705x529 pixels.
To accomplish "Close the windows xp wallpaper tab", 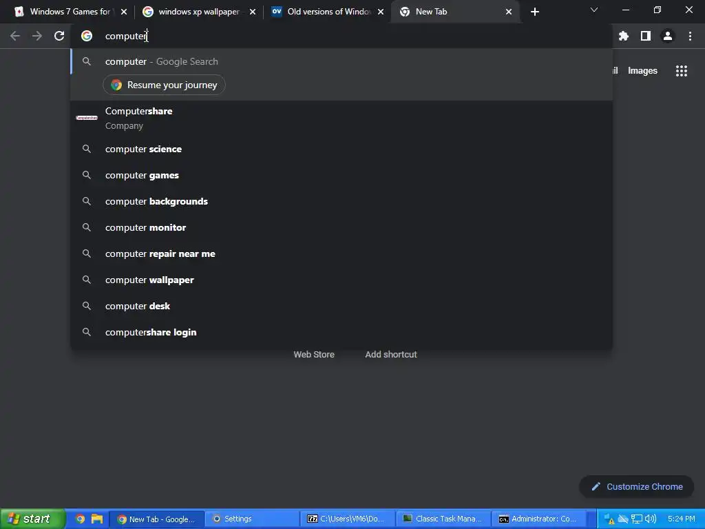I will pyautogui.click(x=253, y=12).
